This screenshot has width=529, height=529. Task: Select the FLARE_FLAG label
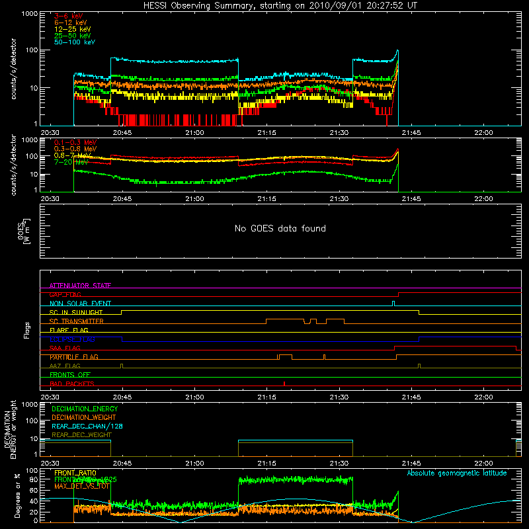coord(69,330)
